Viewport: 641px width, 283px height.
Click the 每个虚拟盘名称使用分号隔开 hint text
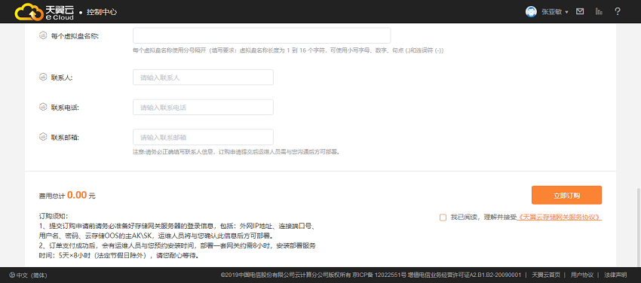288,50
